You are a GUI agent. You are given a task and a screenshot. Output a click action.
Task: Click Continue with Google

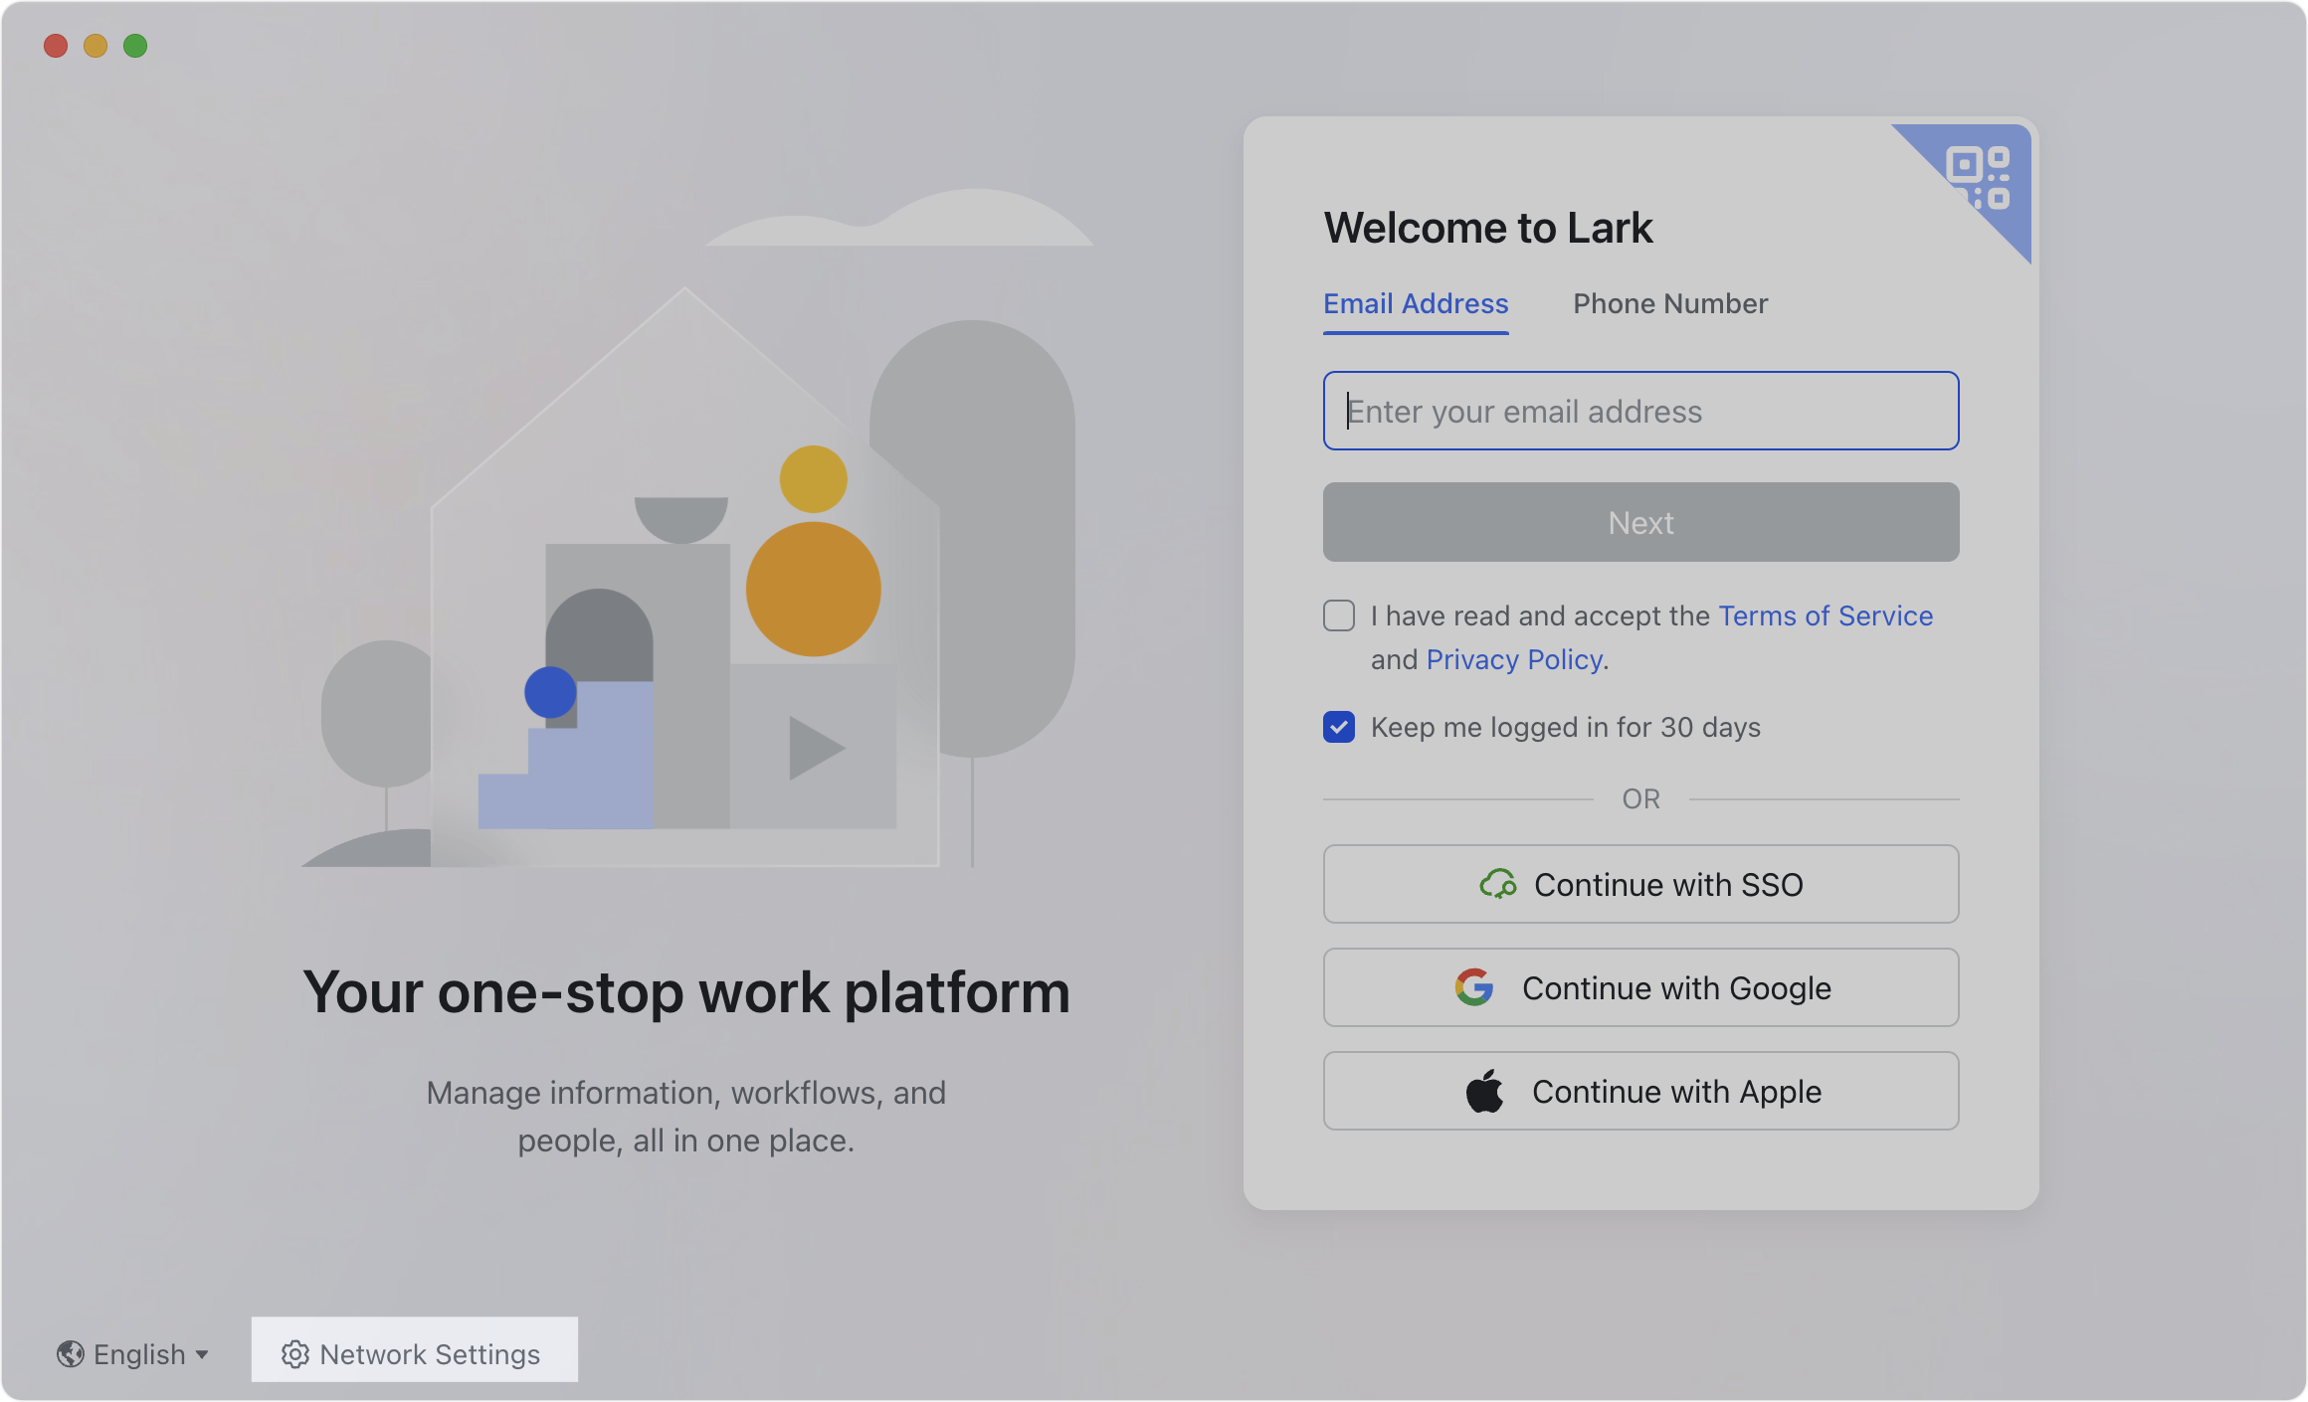pos(1640,987)
